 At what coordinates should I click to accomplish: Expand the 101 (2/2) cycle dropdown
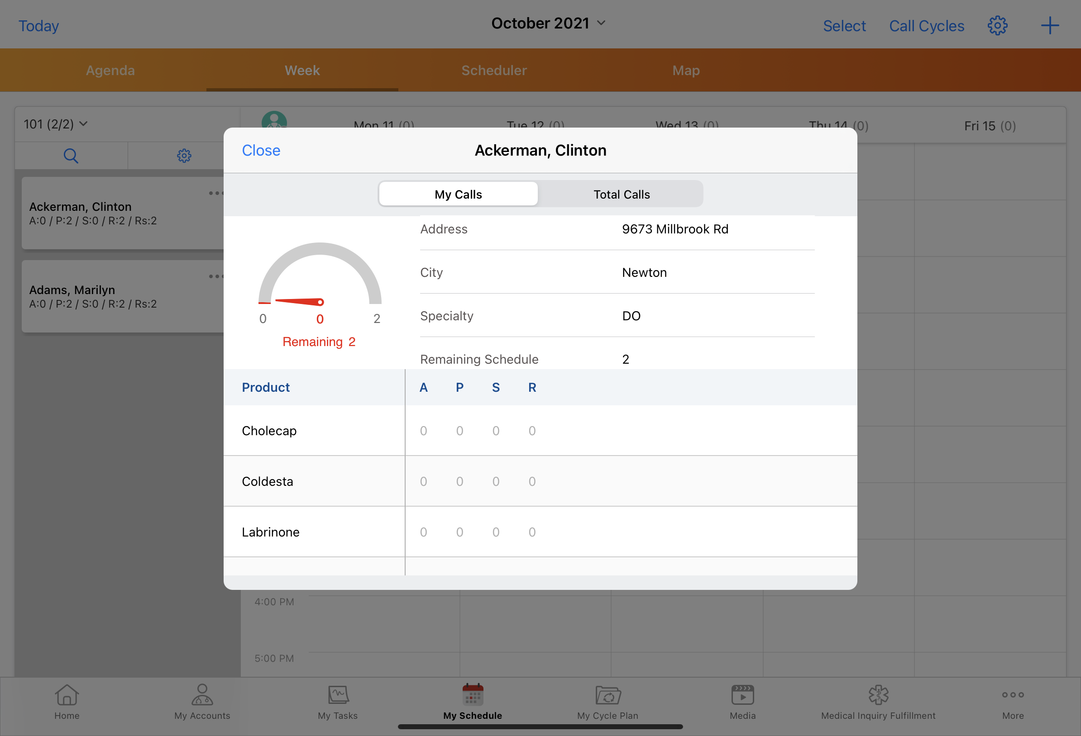click(x=55, y=124)
